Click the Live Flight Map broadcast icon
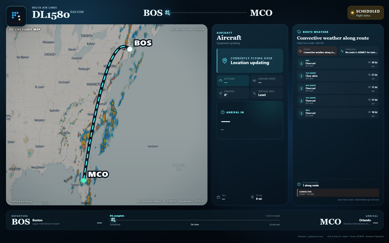 [x=11, y=29]
